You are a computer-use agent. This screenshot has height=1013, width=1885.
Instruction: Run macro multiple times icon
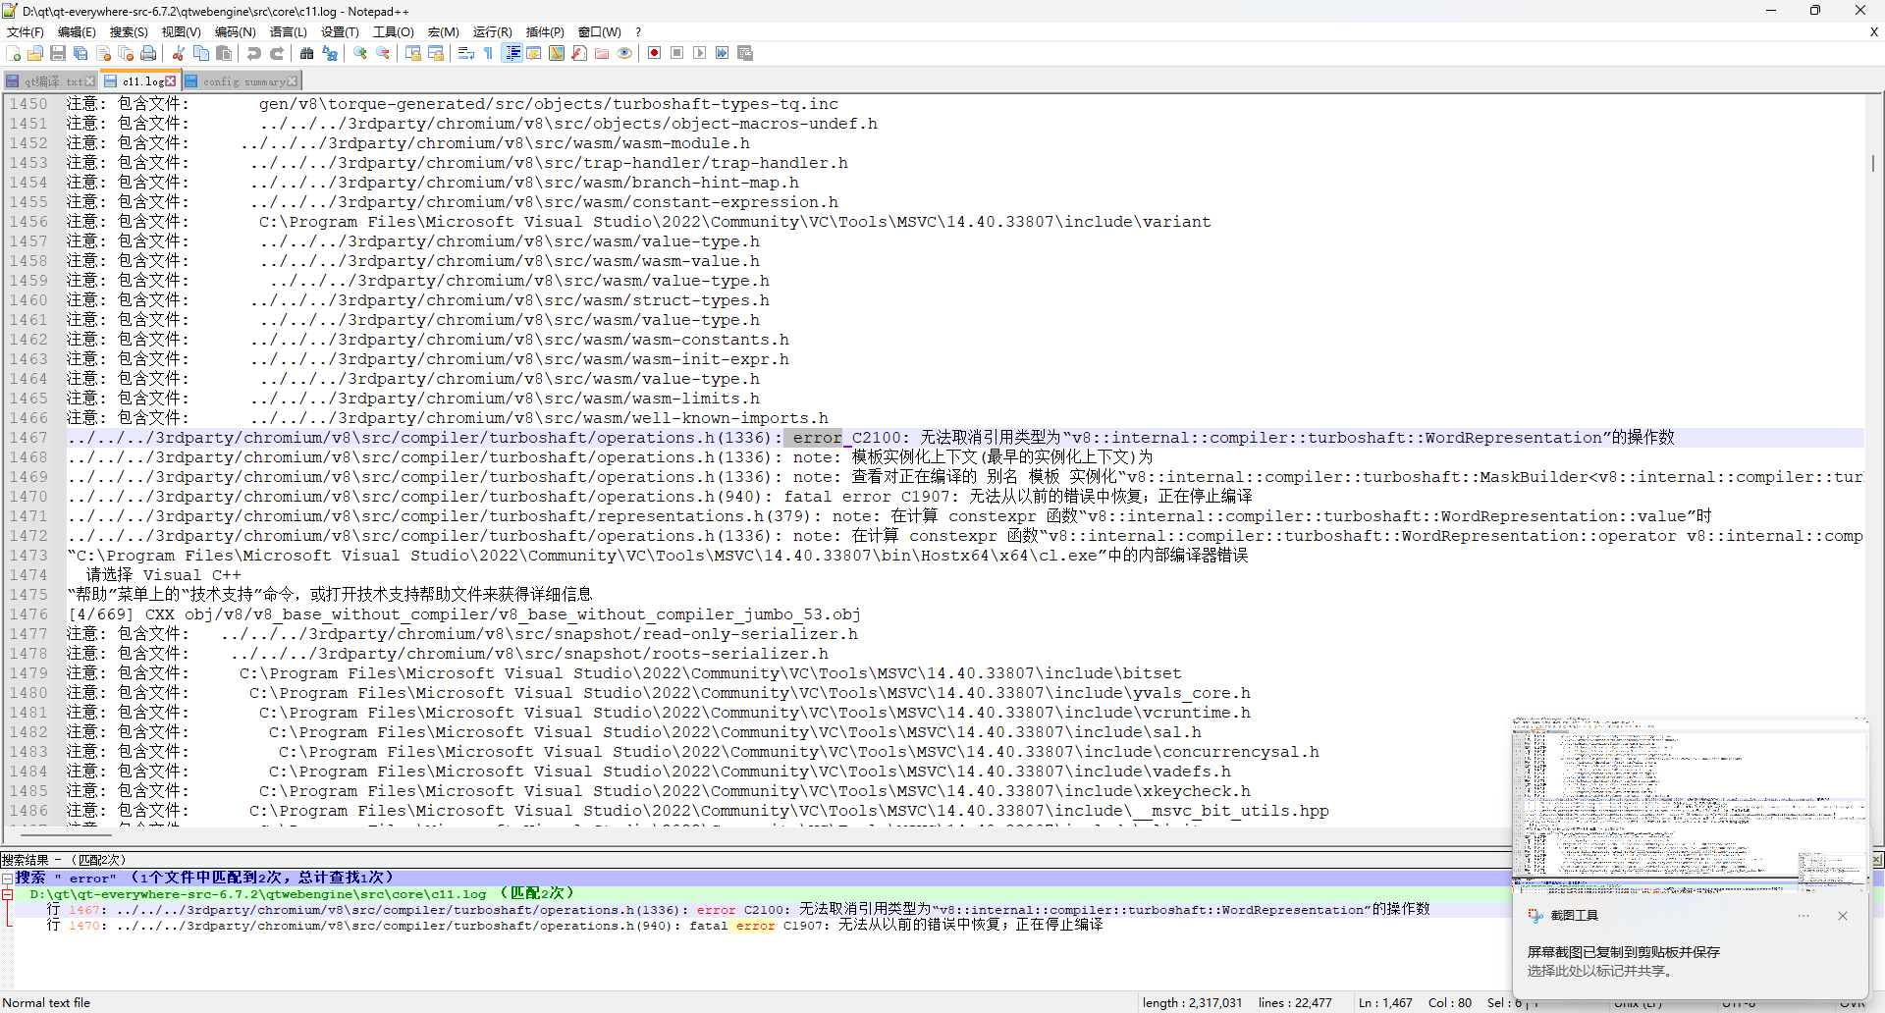click(x=723, y=53)
